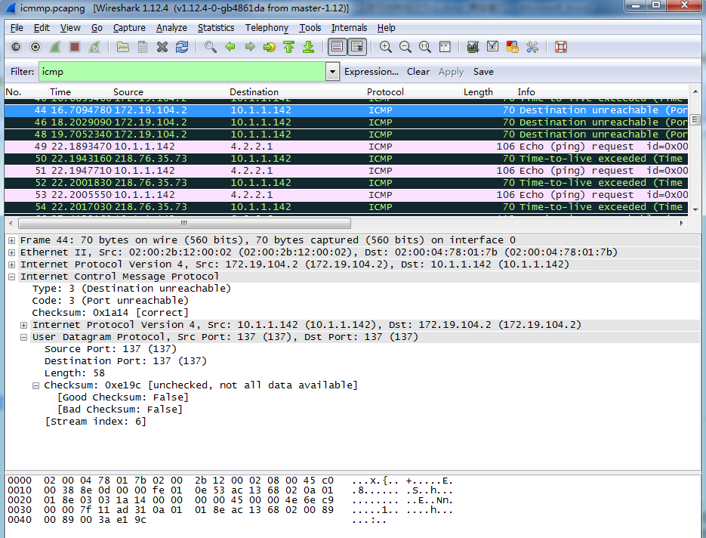Image resolution: width=706 pixels, height=538 pixels.
Task: Edit coloring rules icon
Action: pos(513,47)
